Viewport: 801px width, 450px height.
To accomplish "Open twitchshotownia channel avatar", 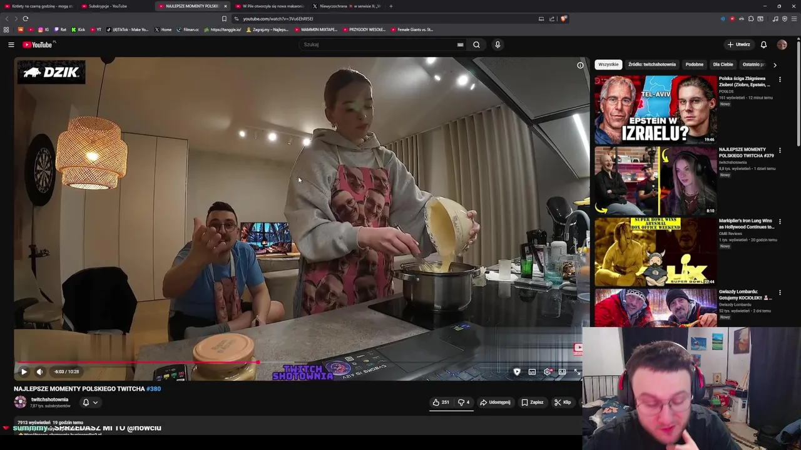I will 21,402.
